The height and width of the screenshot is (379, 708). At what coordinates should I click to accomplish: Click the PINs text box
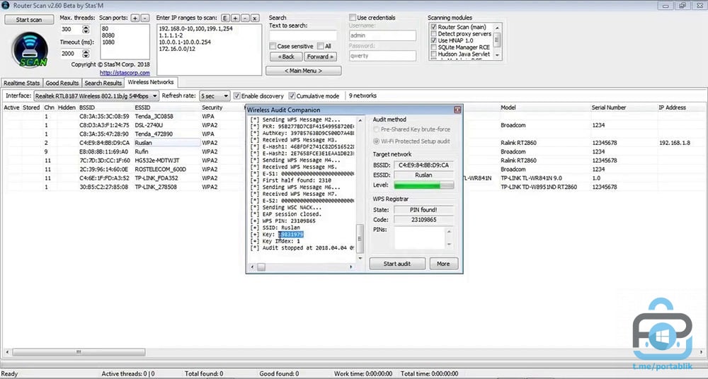[419, 238]
